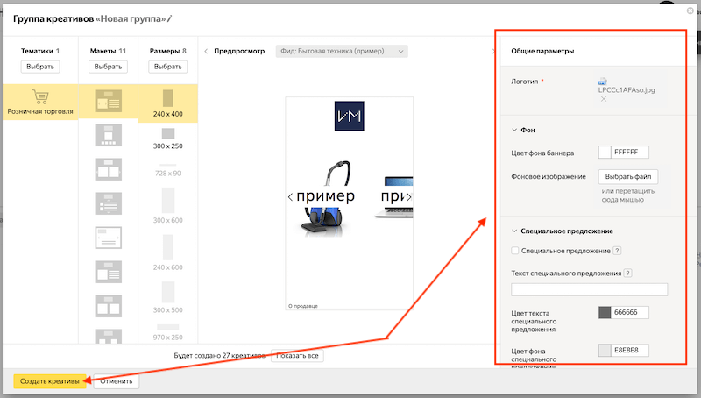Select the first highlighted layout icon
The height and width of the screenshot is (398, 701).
tap(108, 101)
